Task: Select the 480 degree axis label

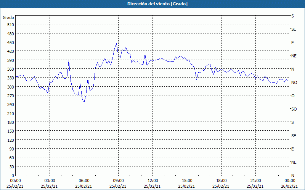Action: click(x=11, y=34)
